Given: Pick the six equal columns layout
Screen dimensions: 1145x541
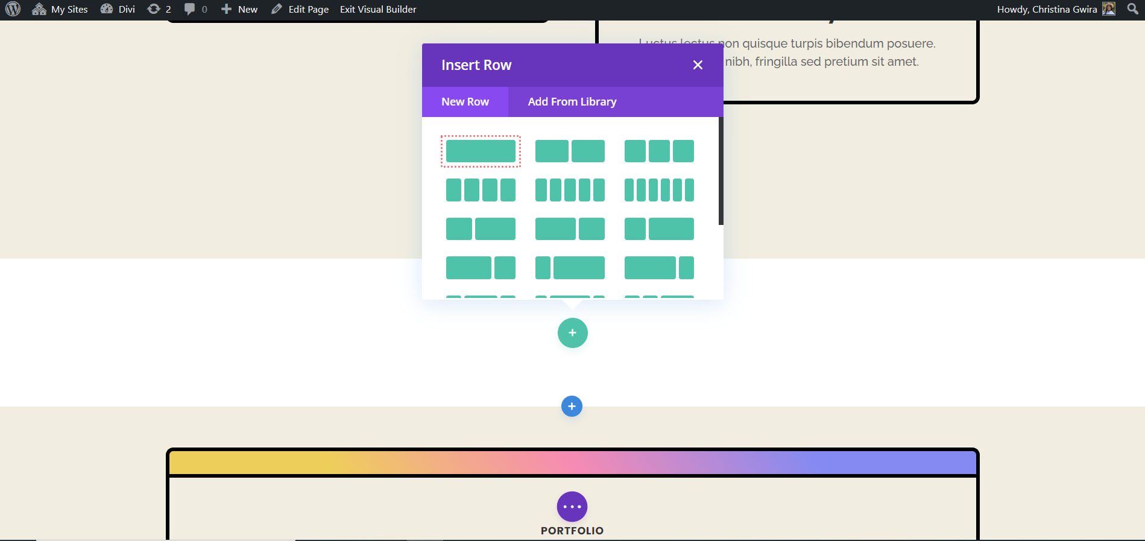Looking at the screenshot, I should click(659, 190).
